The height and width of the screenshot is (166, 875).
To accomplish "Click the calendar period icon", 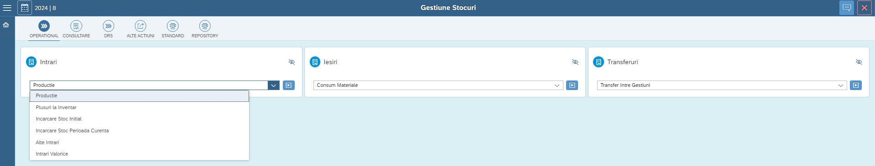I will click(x=25, y=8).
